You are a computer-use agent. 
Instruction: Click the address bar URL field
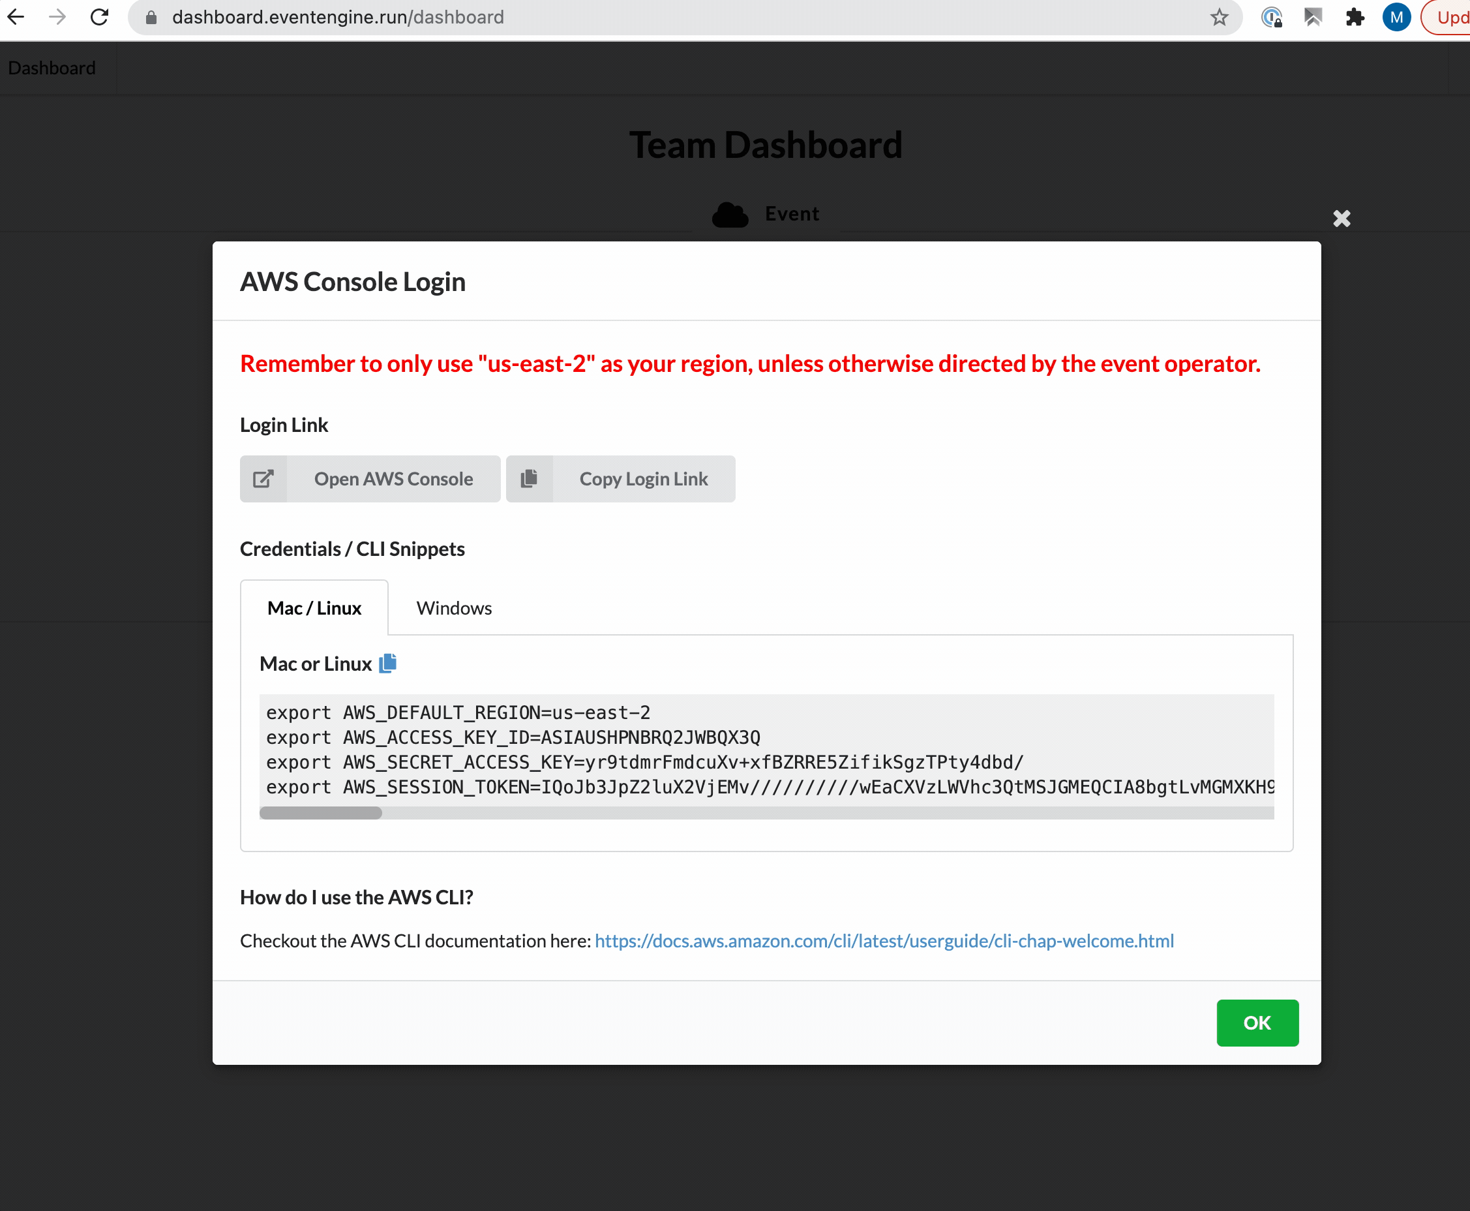683,18
